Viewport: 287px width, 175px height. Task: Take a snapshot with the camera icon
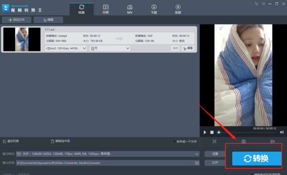pos(243,142)
